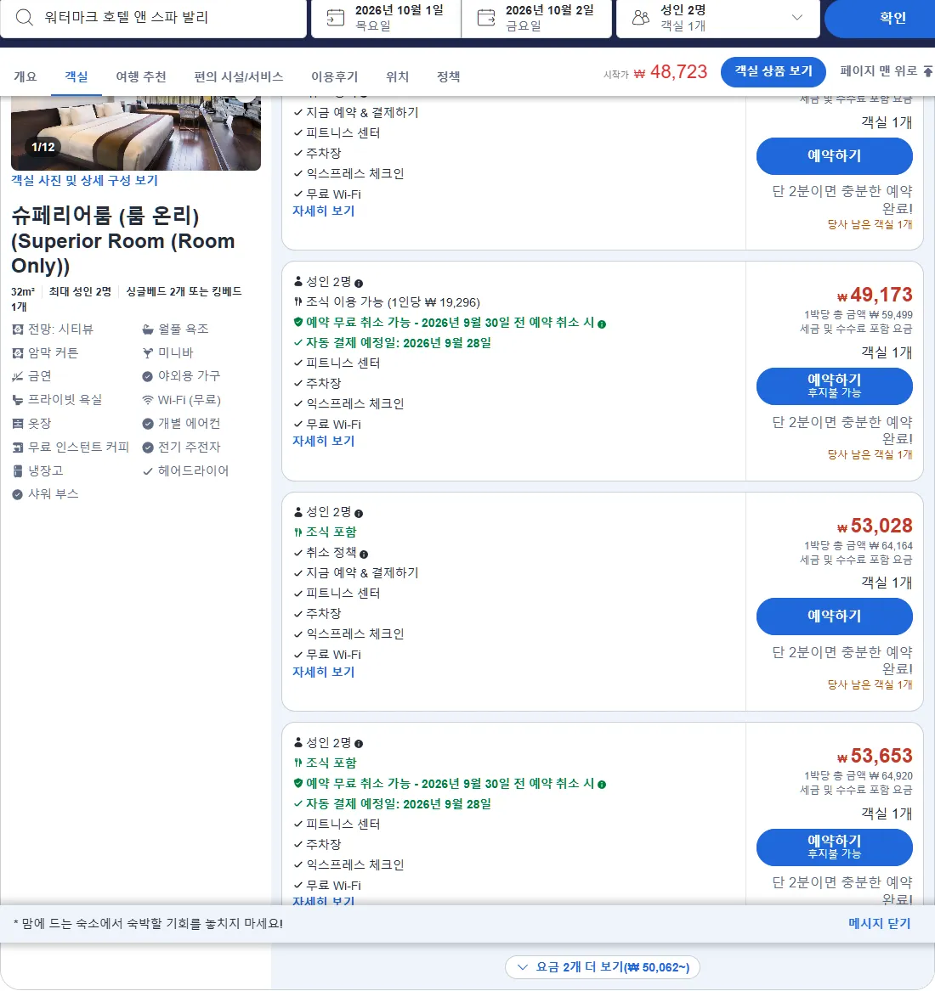
Task: Expand 요금 2개 더 보기 rates
Action: coord(603,967)
